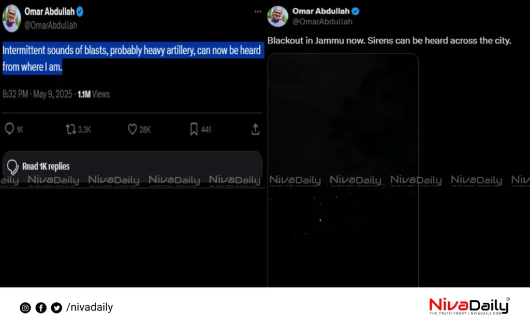
Task: Like the tweet with heart icon
Action: [x=132, y=129]
